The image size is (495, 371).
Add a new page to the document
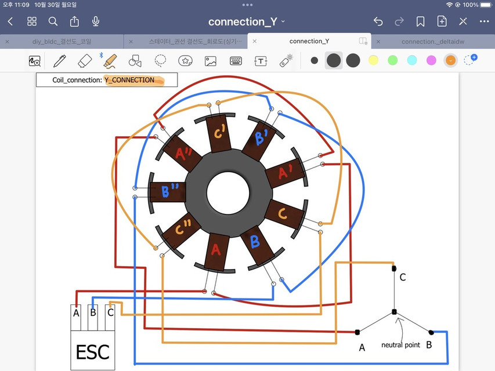[x=442, y=21]
